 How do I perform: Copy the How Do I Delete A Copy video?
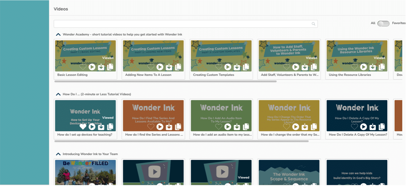[x=382, y=127]
